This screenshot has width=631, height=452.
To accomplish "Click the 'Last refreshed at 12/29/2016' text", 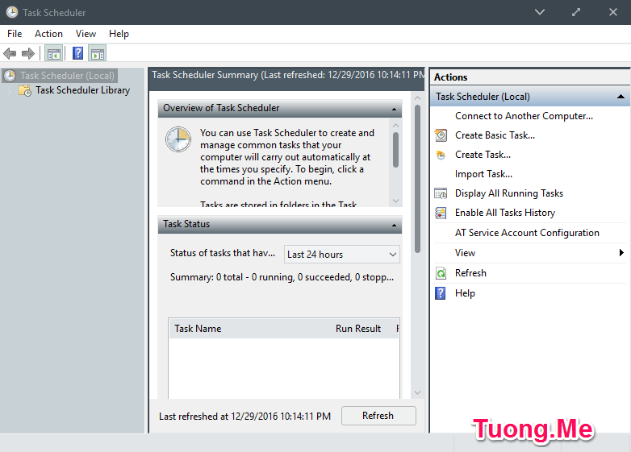I will point(244,417).
